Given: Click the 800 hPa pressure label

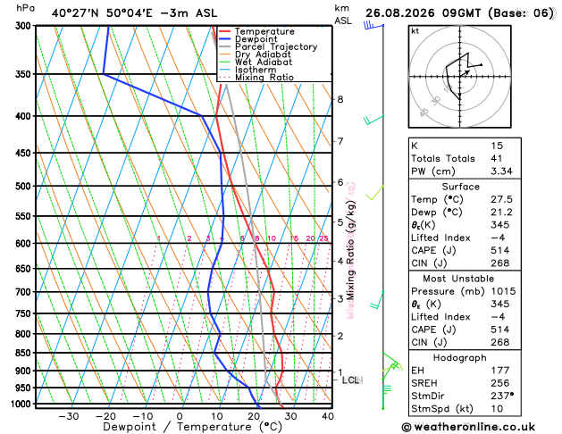Looking at the screenshot, I should [x=25, y=334].
